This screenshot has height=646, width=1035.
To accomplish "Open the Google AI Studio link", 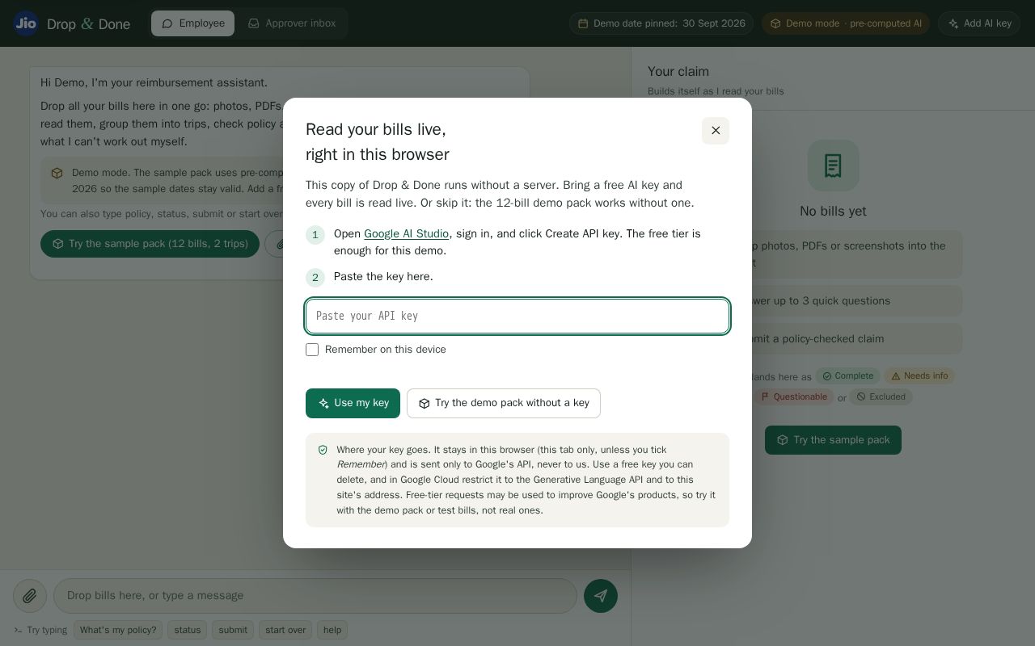I will pyautogui.click(x=406, y=233).
